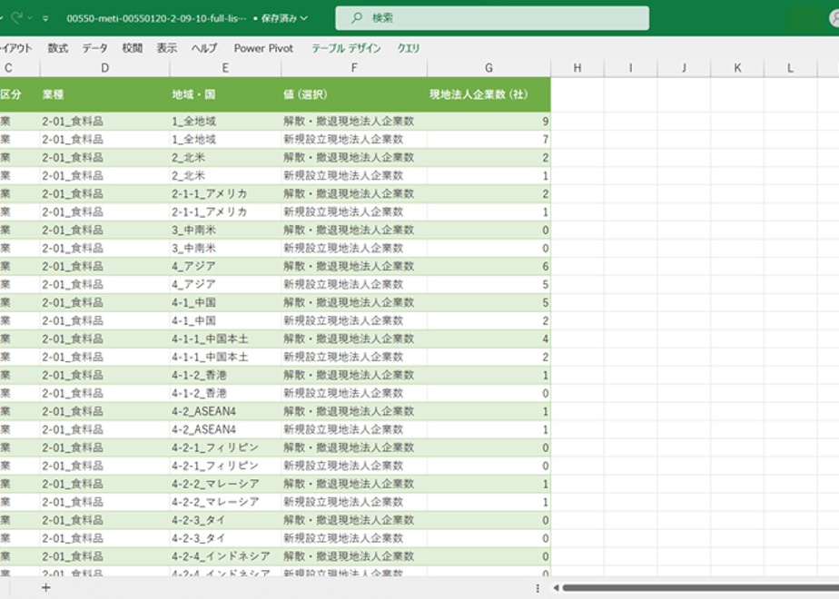Click the search box in the title bar
This screenshot has width=839, height=599.
492,18
